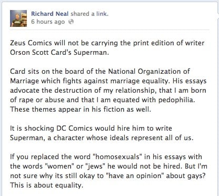
Task: Open the "6 hours ago" timestamp link
Action: (x=48, y=22)
